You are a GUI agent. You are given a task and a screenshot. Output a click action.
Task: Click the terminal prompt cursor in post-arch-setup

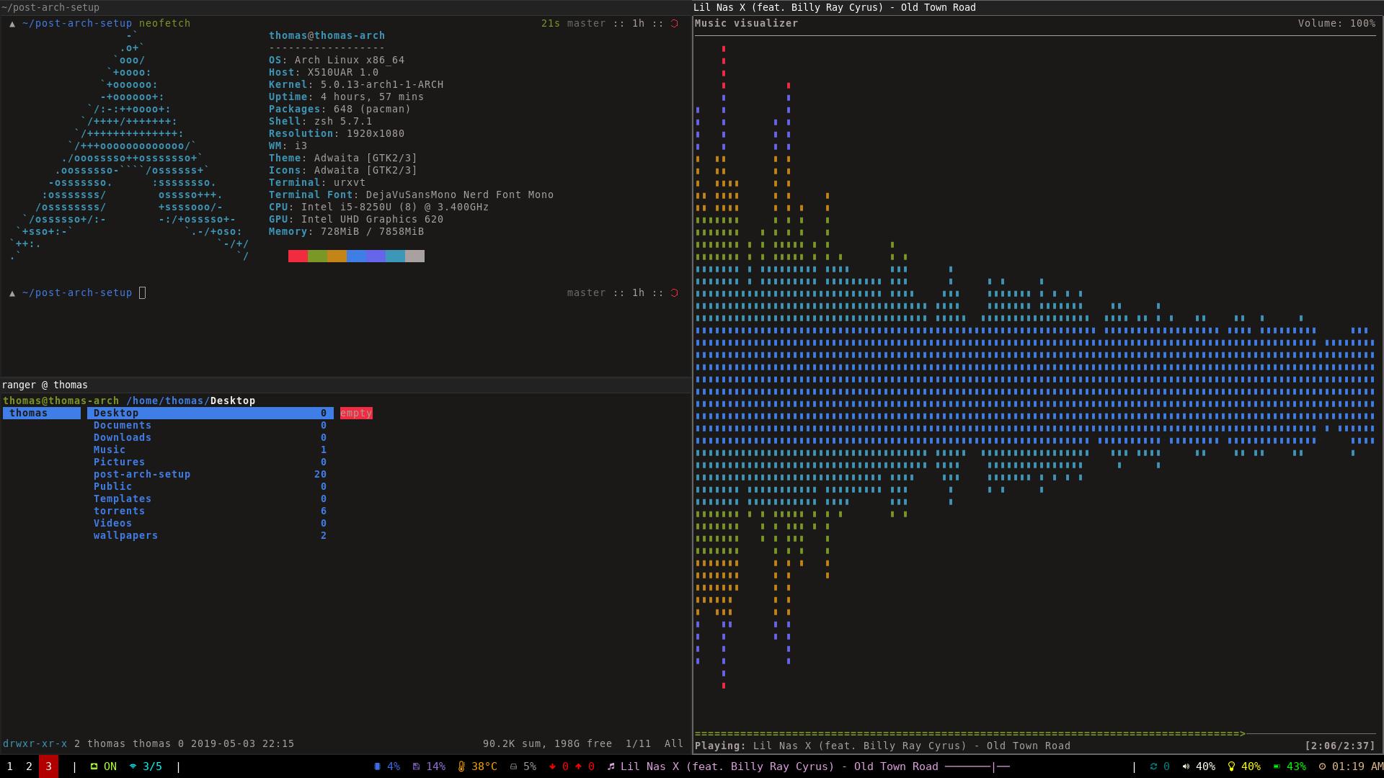[x=142, y=292]
